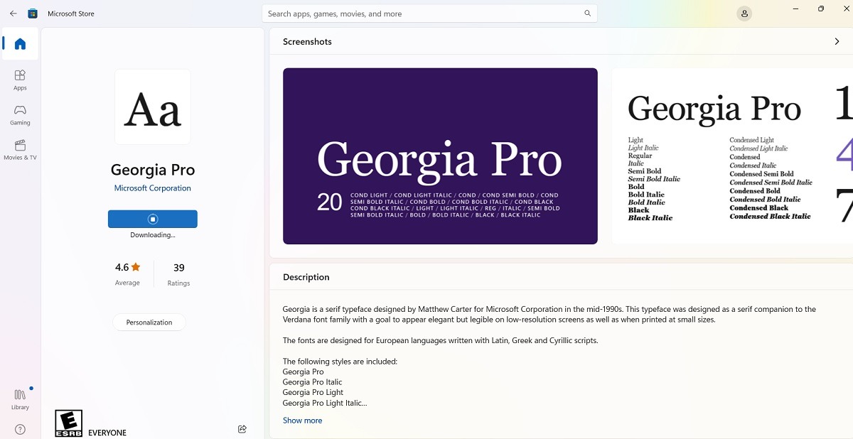
Task: Browse the Movies & TV section
Action: [x=20, y=151]
